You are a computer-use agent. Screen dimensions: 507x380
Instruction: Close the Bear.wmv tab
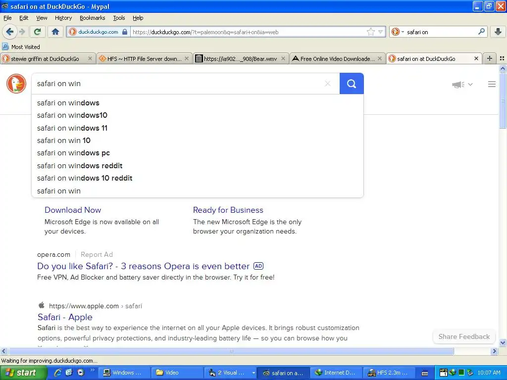click(x=283, y=58)
